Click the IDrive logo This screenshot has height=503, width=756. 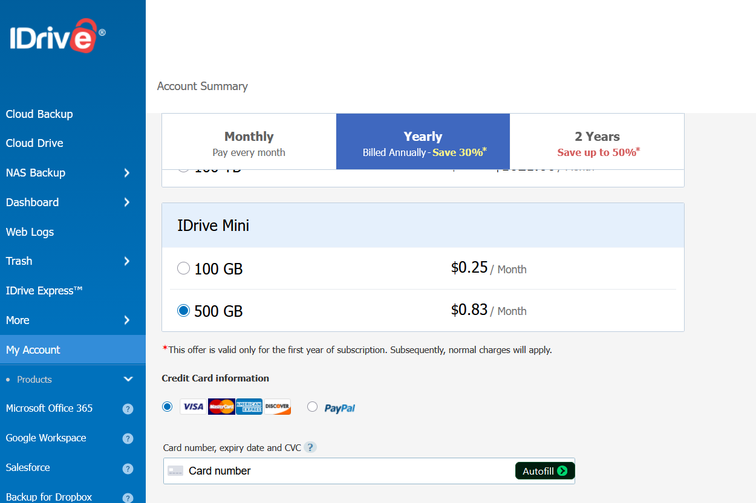pyautogui.click(x=57, y=36)
